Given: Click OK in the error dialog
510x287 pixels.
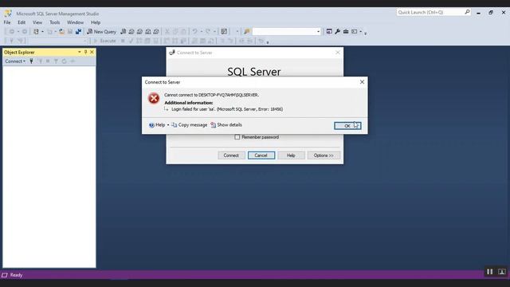Looking at the screenshot, I should pos(347,126).
